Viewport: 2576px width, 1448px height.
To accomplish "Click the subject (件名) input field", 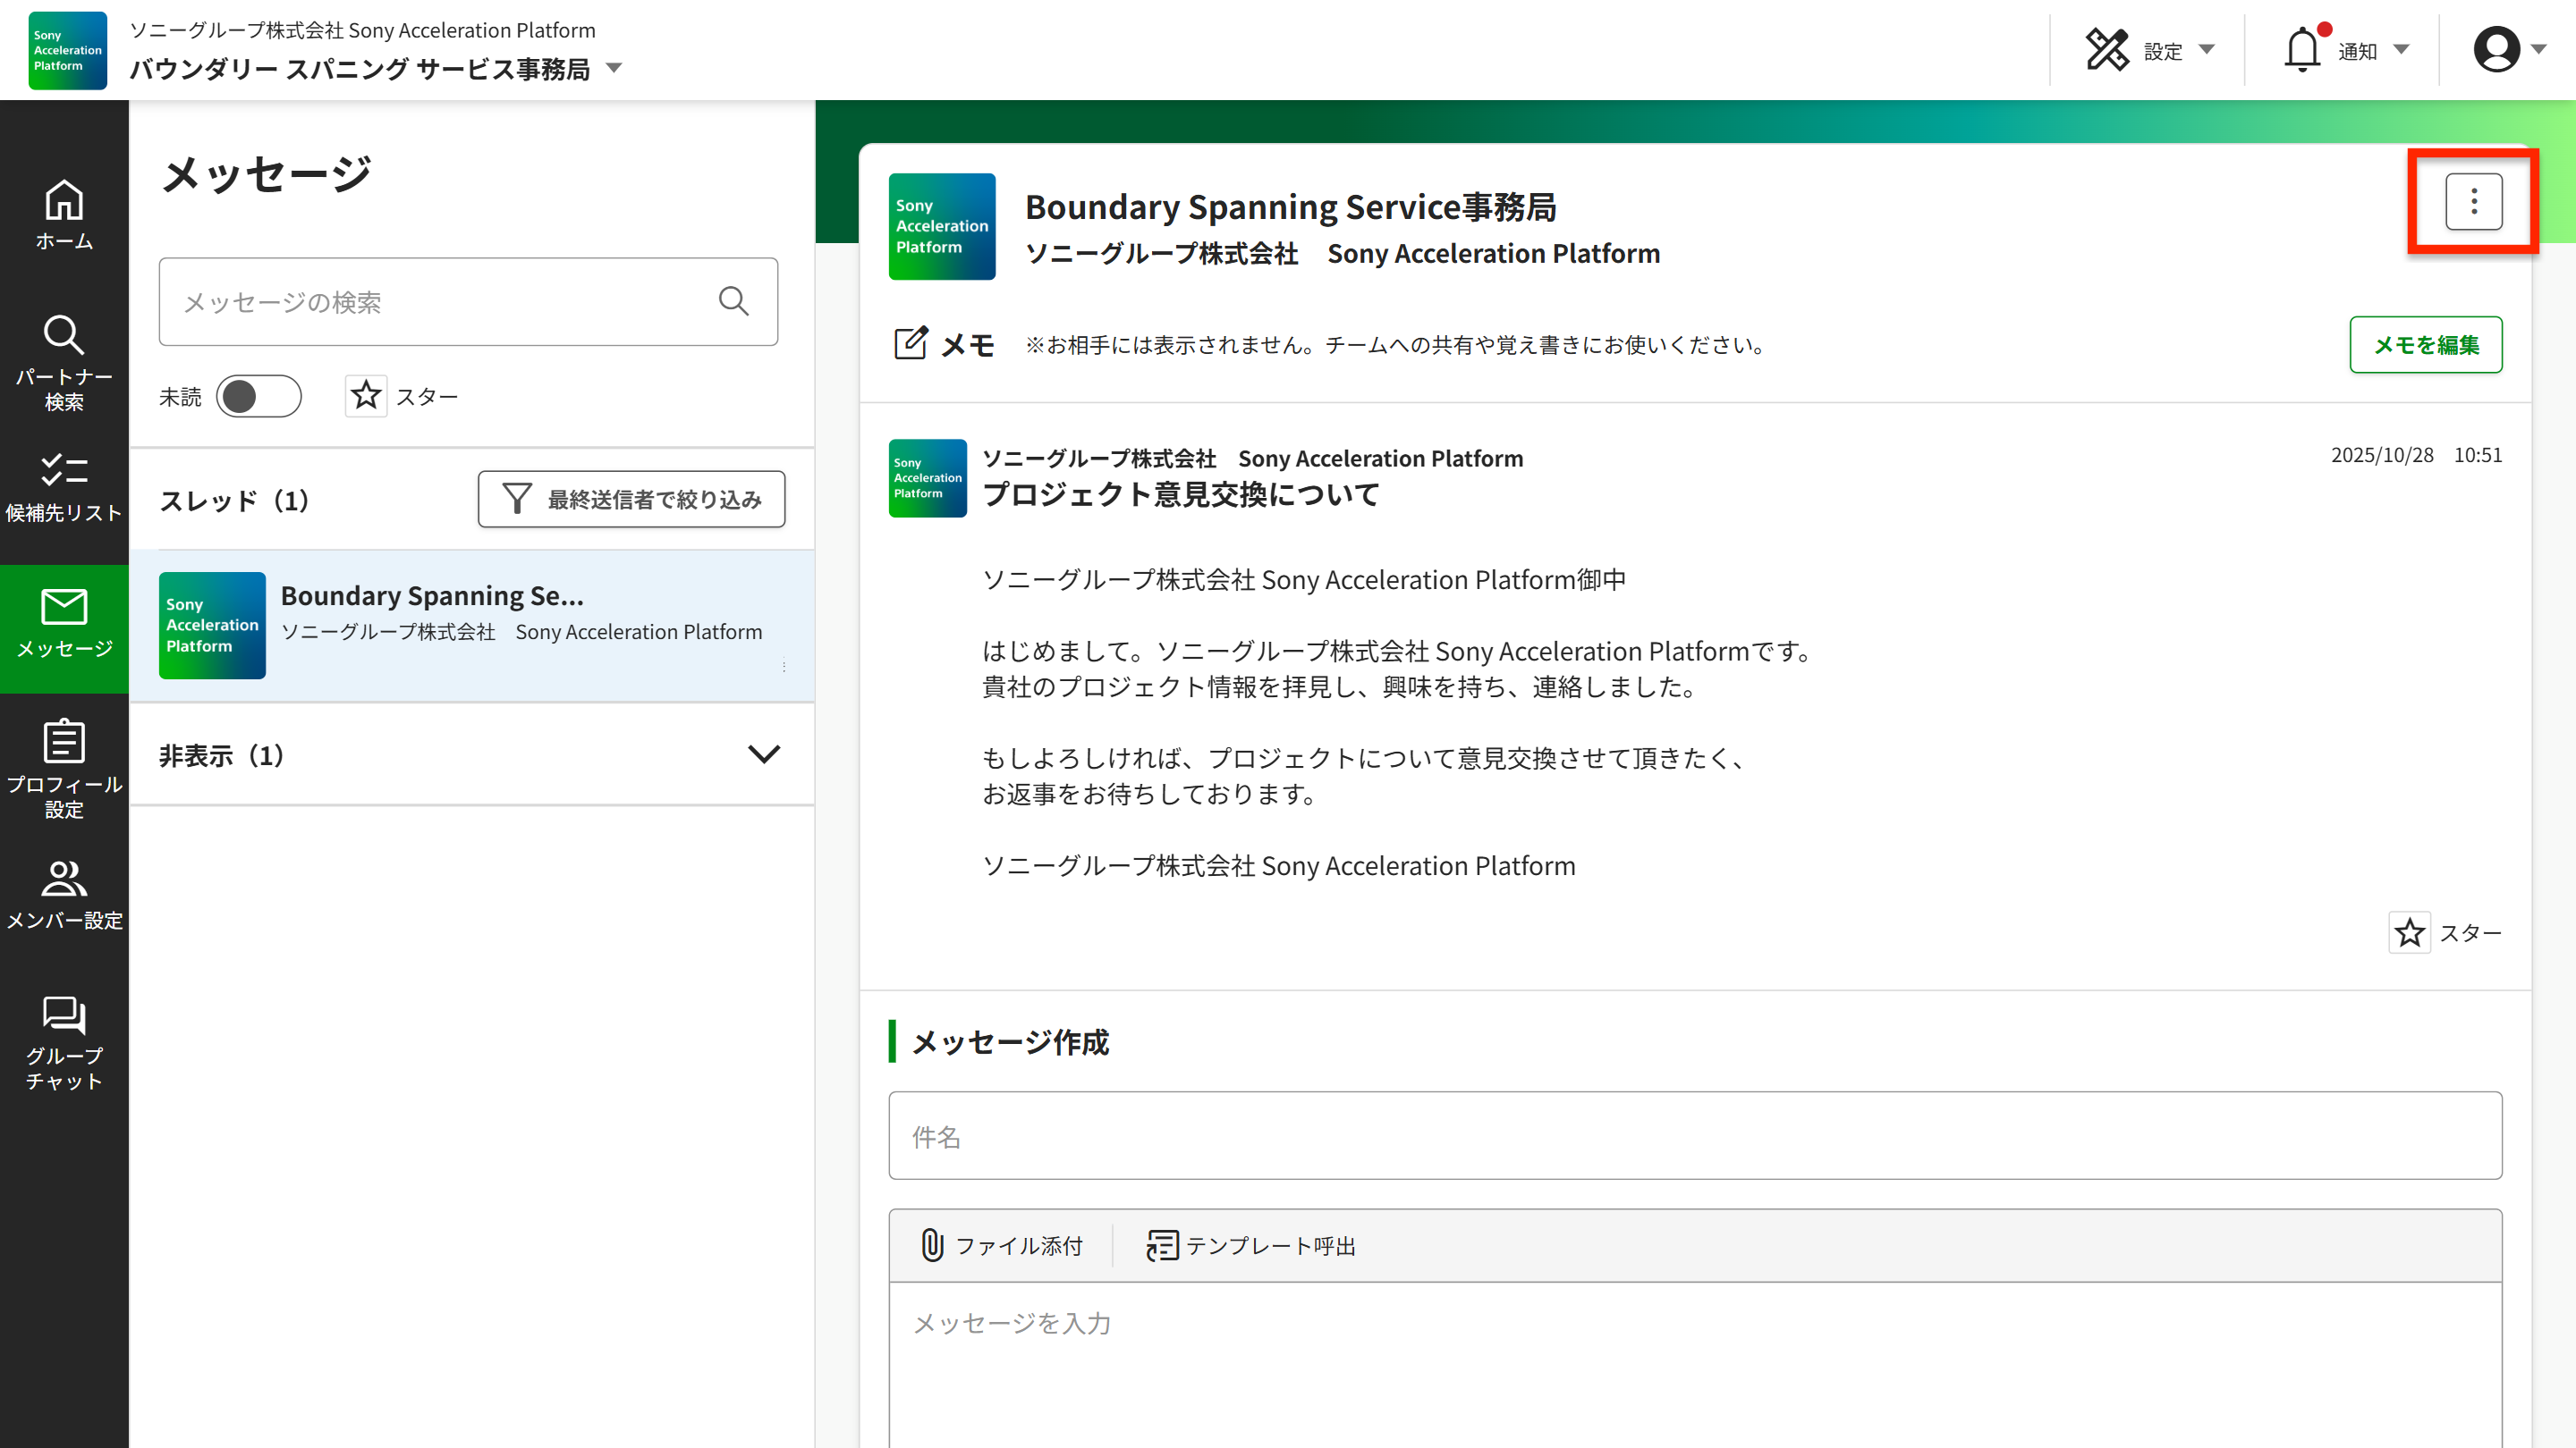I will pos(1695,1136).
